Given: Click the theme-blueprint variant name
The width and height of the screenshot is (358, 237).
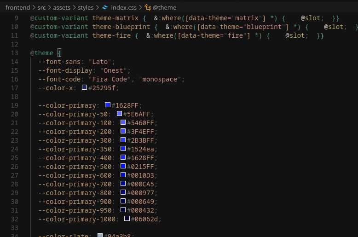Looking at the screenshot, I should (121, 27).
